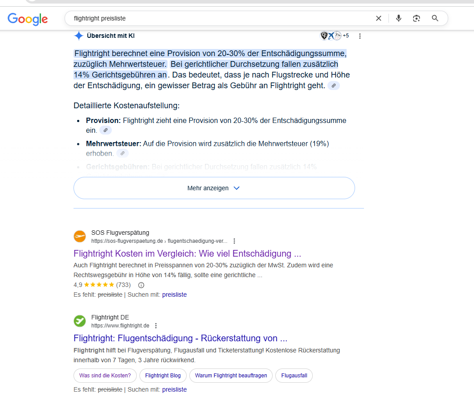The image size is (474, 405).
Task: Open AI overview three-dot options menu
Action: (x=360, y=36)
